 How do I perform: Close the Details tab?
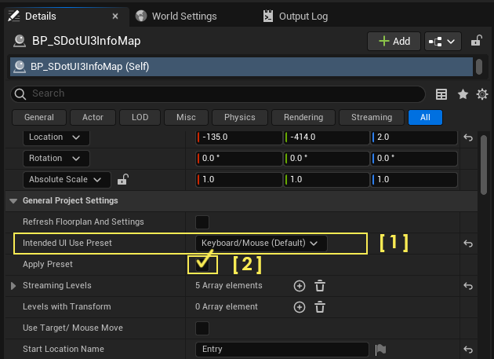pos(115,16)
